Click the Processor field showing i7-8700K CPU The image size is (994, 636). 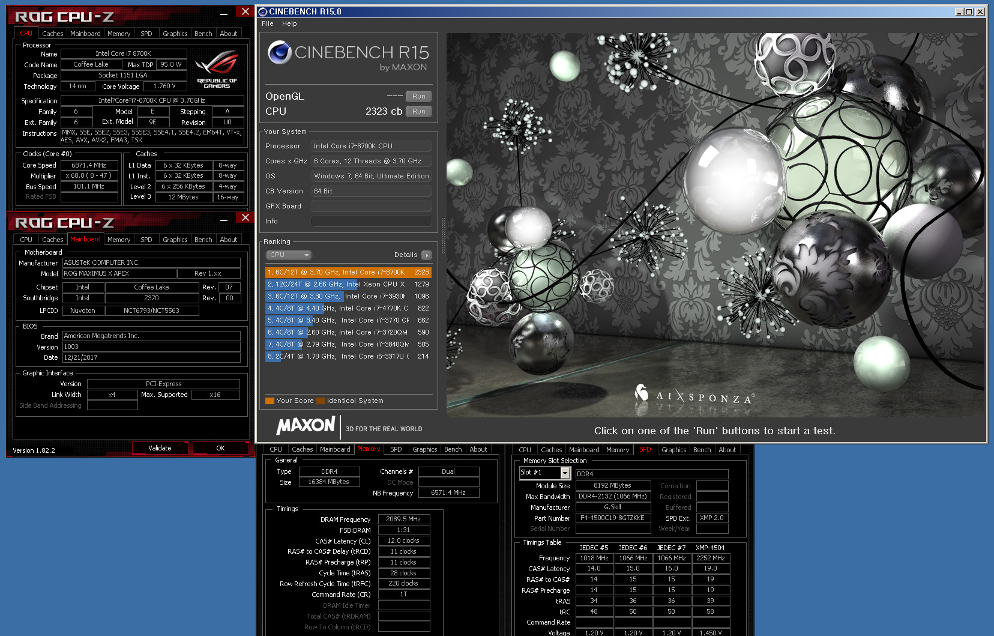tap(371, 146)
